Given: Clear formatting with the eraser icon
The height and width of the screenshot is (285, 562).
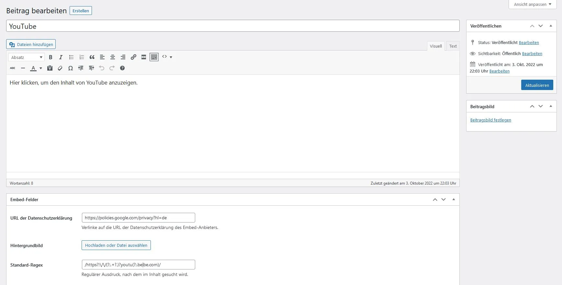Looking at the screenshot, I should point(60,68).
